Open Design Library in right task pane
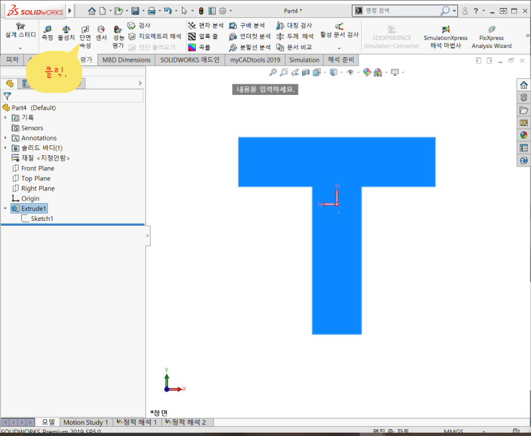The height and width of the screenshot is (436, 531). point(524,98)
